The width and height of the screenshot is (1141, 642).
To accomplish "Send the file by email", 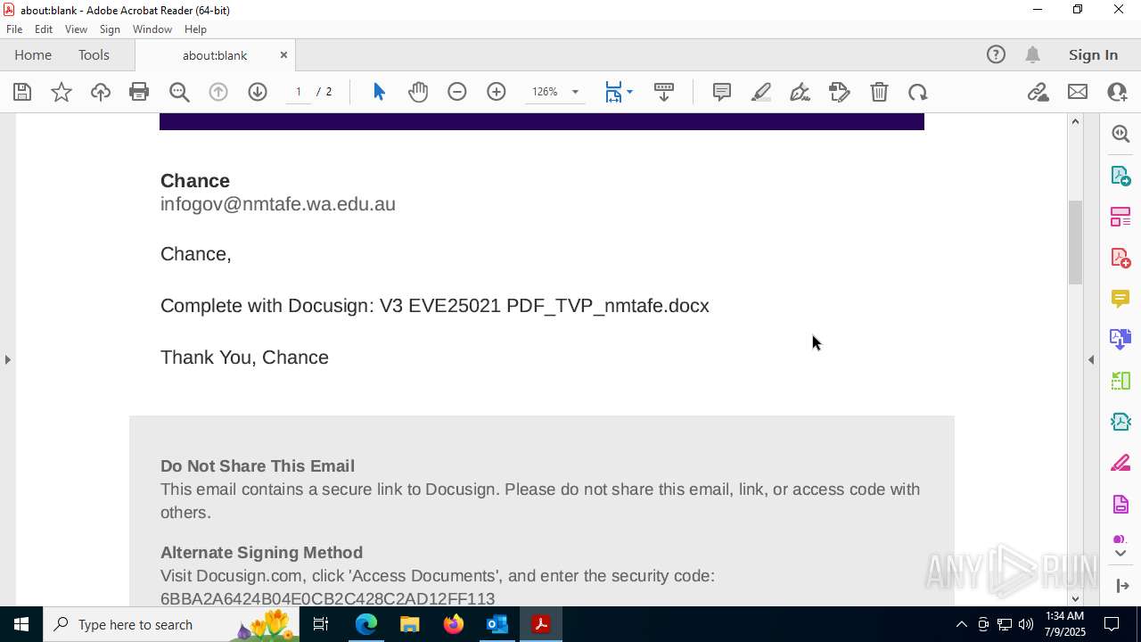I will tap(1078, 92).
